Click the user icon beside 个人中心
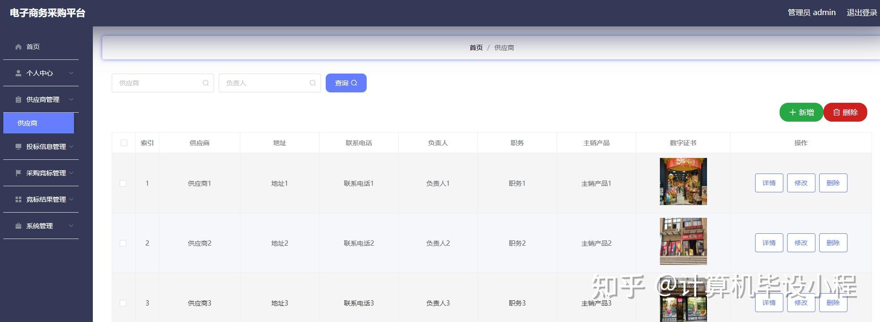The image size is (880, 322). point(18,73)
